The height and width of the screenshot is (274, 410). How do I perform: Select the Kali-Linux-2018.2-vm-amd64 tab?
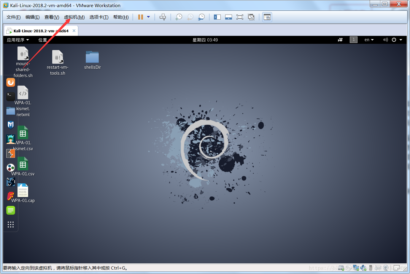point(41,31)
